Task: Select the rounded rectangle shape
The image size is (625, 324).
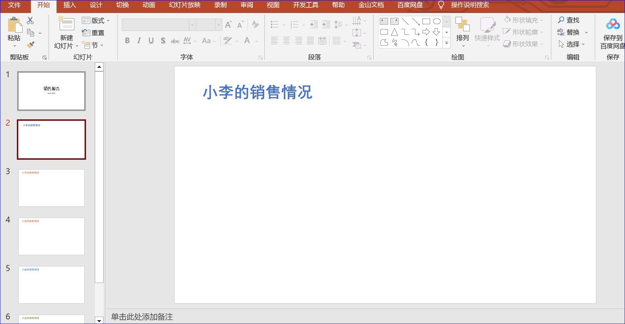Action: [384, 32]
